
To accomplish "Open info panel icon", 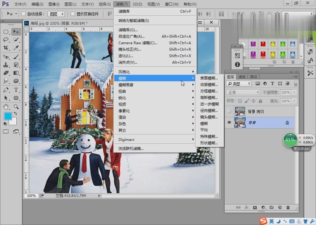I will pos(237,64).
